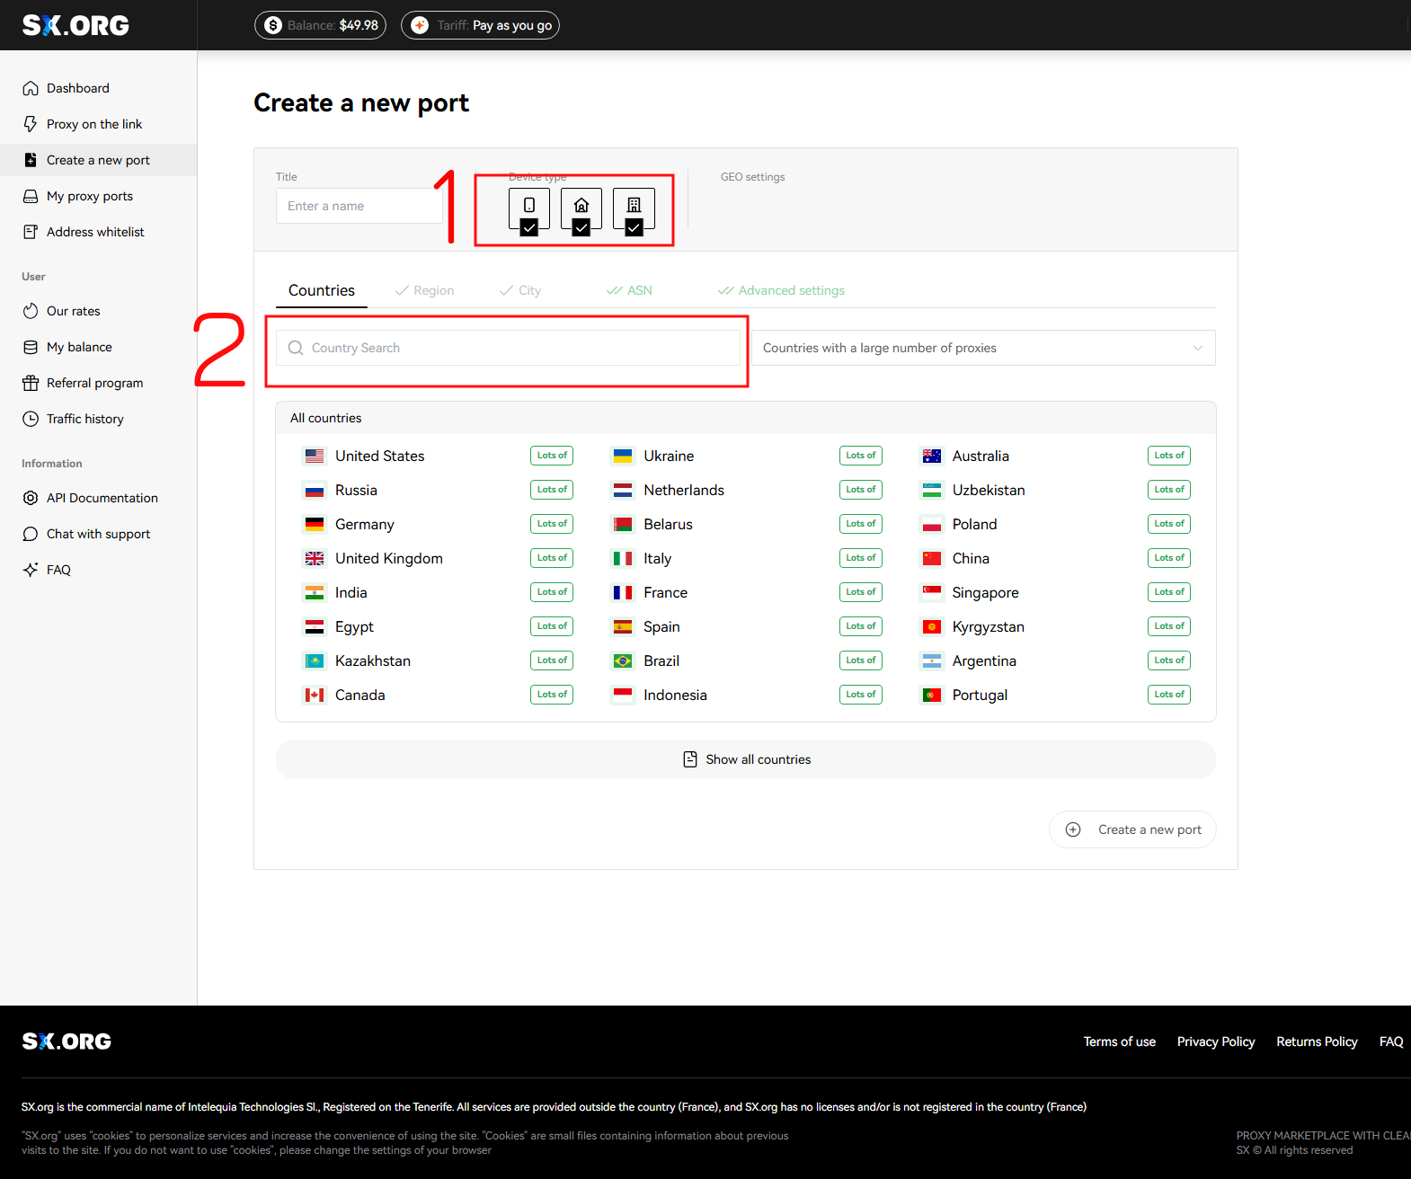This screenshot has height=1179, width=1411.
Task: Open the Tariff Pay as you go selector
Action: [x=480, y=25]
